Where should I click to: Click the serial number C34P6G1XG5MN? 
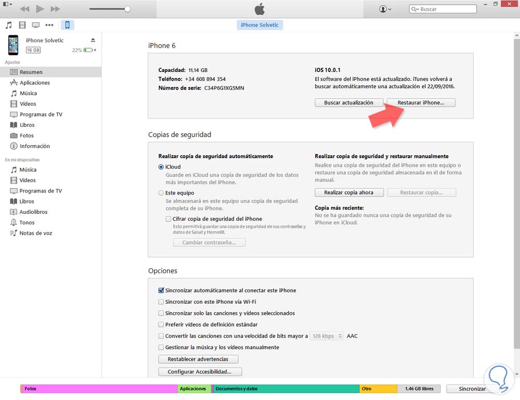224,88
